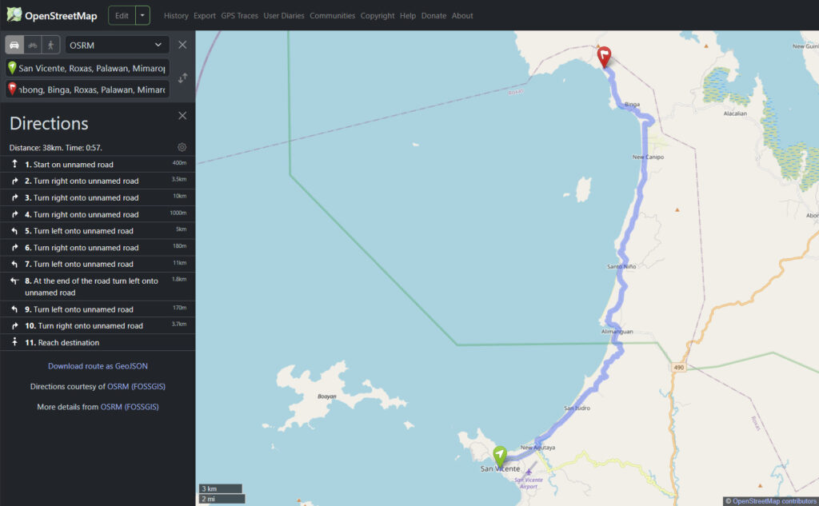Click the San Vicente Airport icon on the map
Viewport: 819px width, 506px height.
(528, 472)
